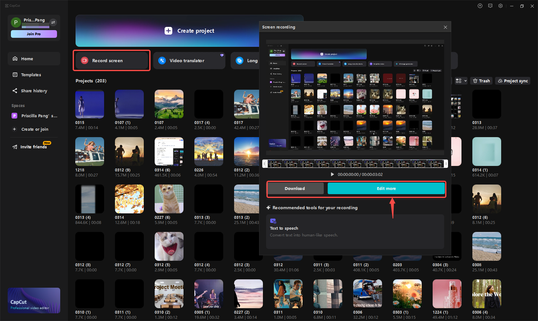Open the Templates section
The height and width of the screenshot is (321, 538).
[x=34, y=75]
